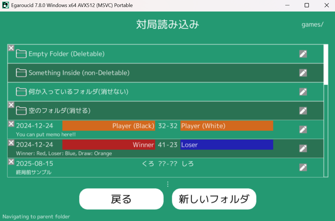Image resolution: width=335 pixels, height=221 pixels.
Task: Create folder with 新しいフォルダ button
Action: [214, 199]
